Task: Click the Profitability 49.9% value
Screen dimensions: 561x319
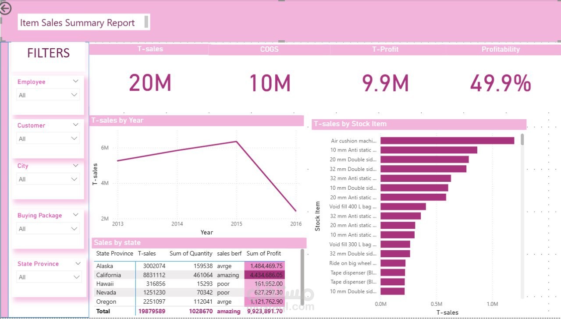Action: pyautogui.click(x=501, y=83)
